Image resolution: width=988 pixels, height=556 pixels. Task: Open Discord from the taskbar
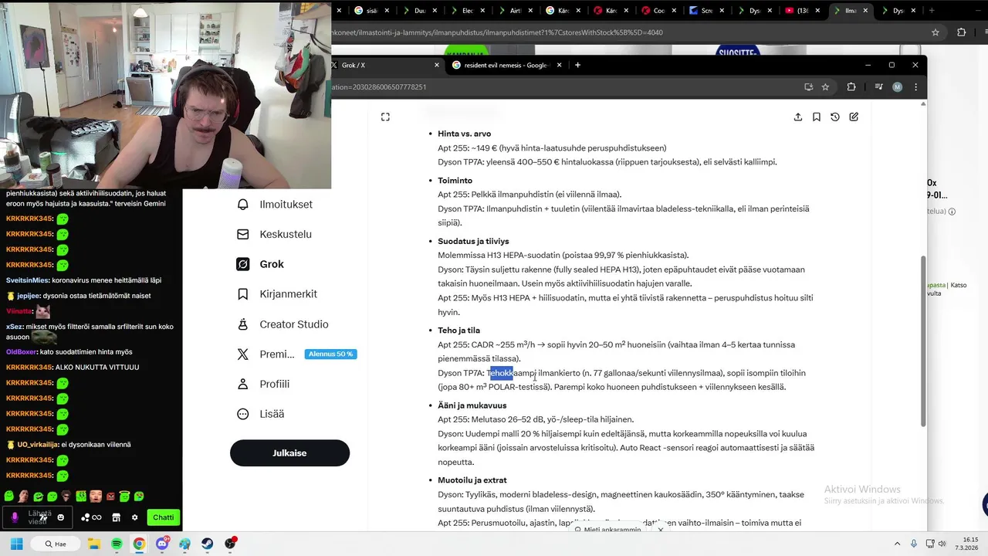coord(162,544)
